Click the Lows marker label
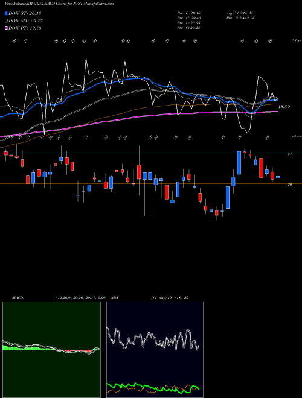 pyautogui.click(x=297, y=136)
